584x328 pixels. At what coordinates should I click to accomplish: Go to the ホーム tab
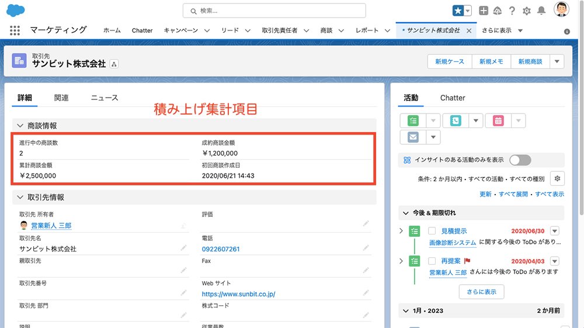click(x=112, y=30)
